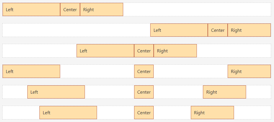Choose the Right box touching the container's right edge, fourth row
Screen dimensions: 274x122
pyautogui.click(x=249, y=71)
